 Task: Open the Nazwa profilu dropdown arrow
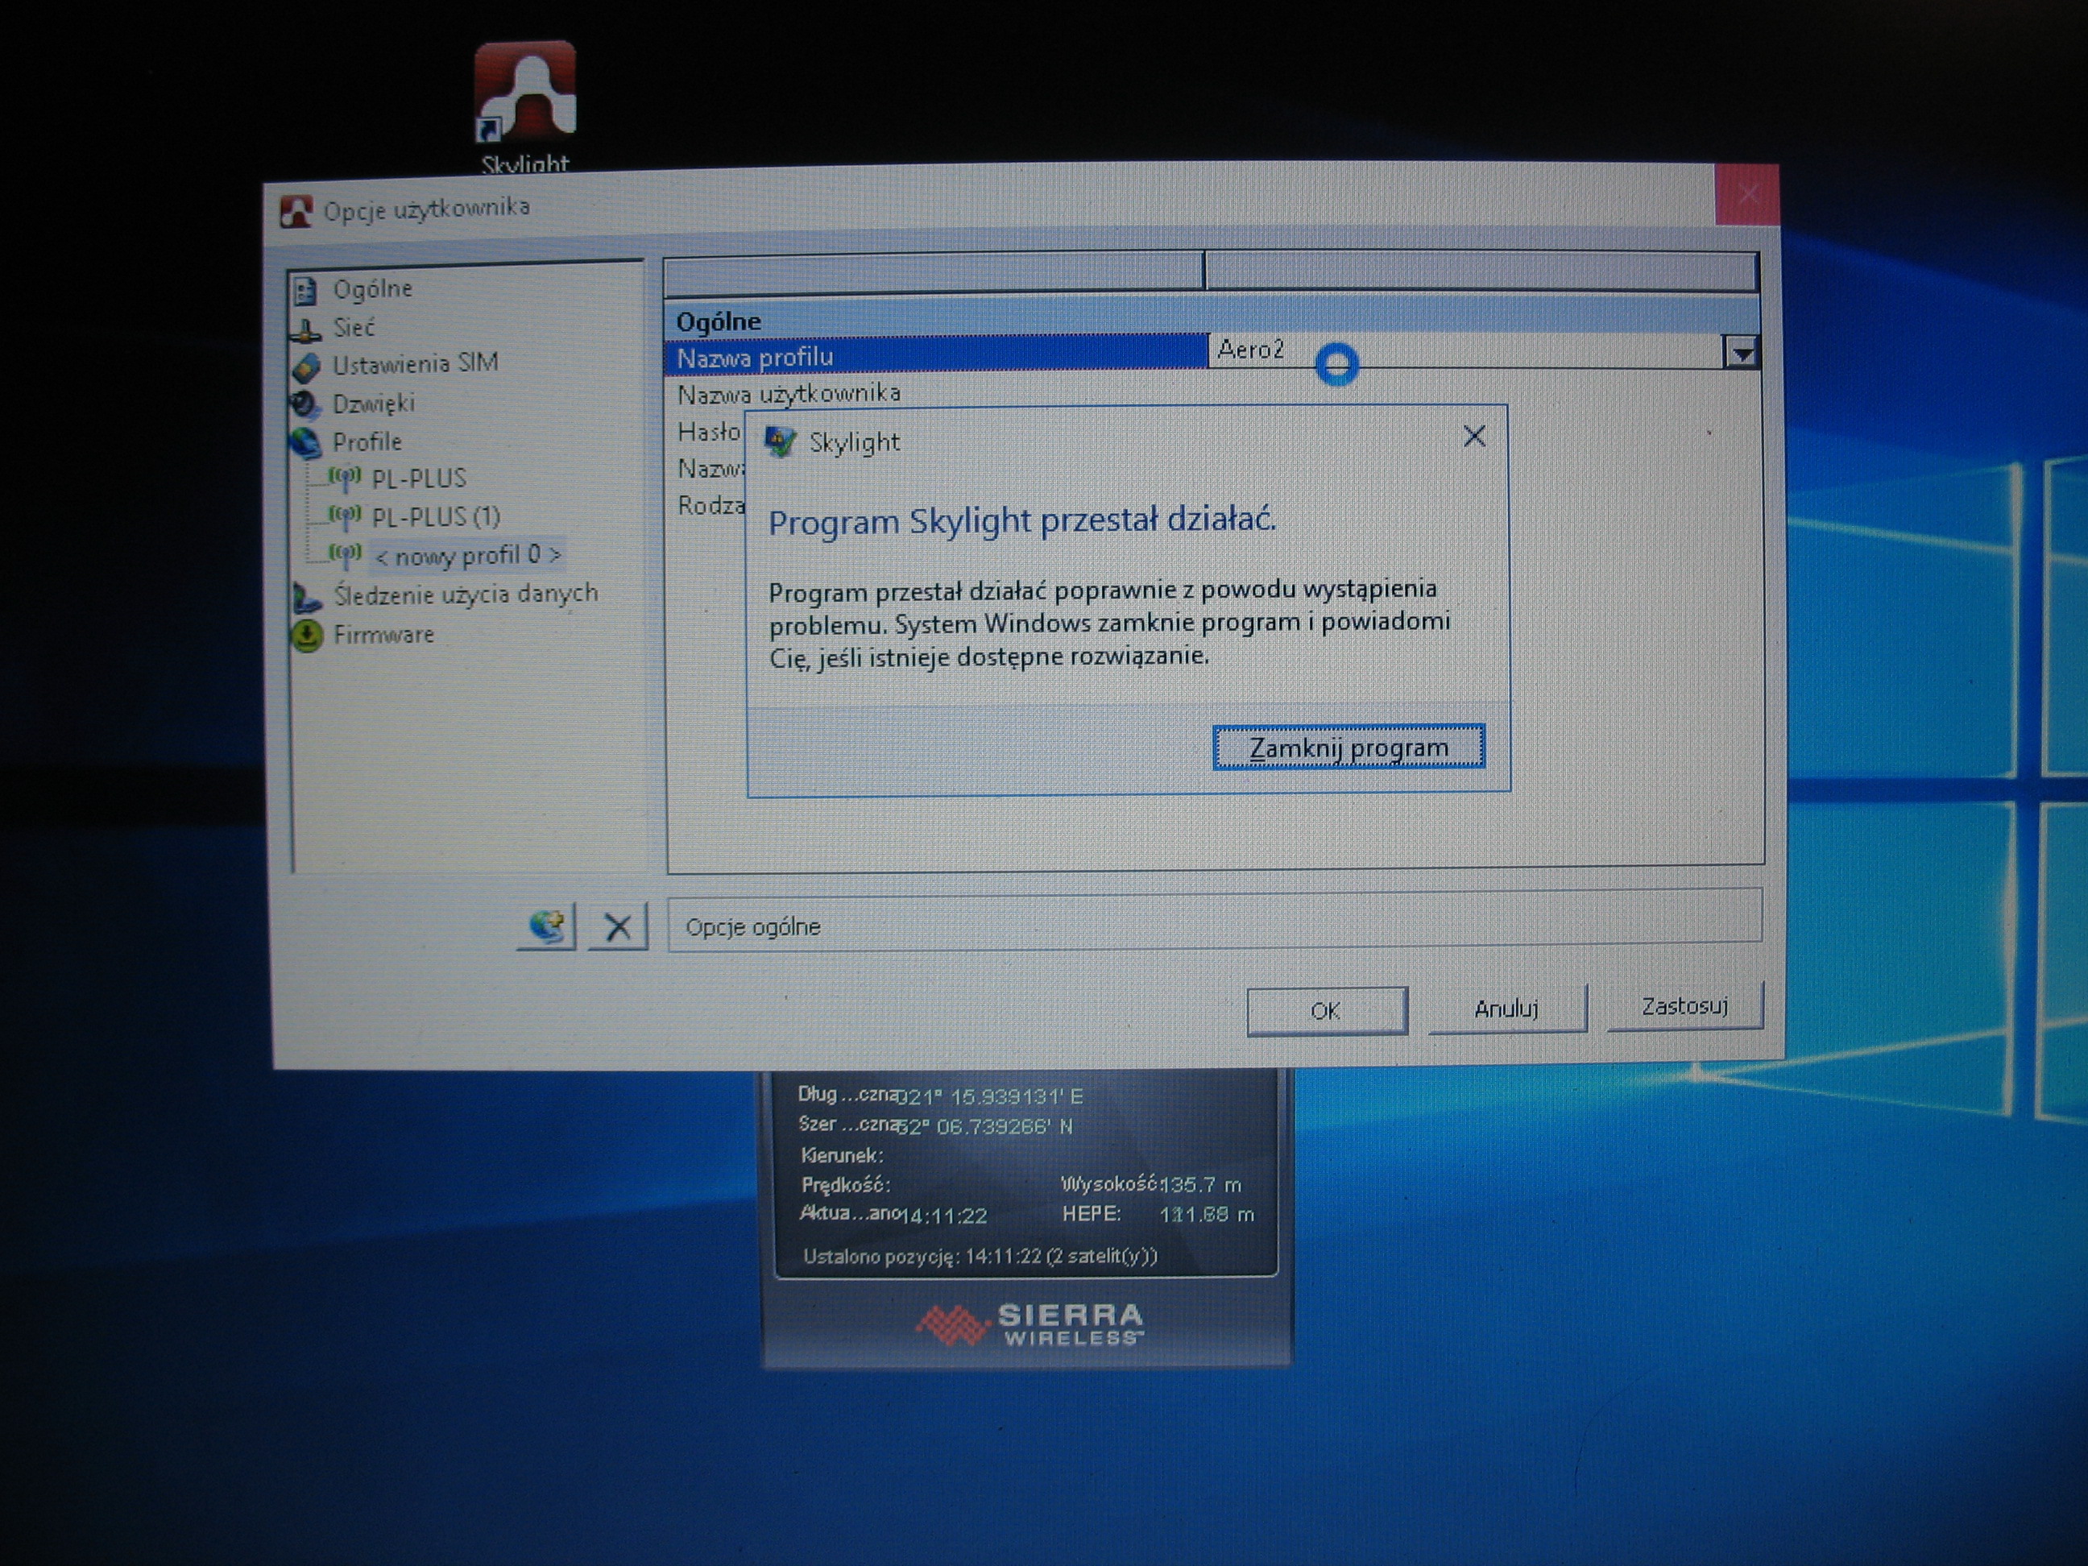[x=1742, y=353]
